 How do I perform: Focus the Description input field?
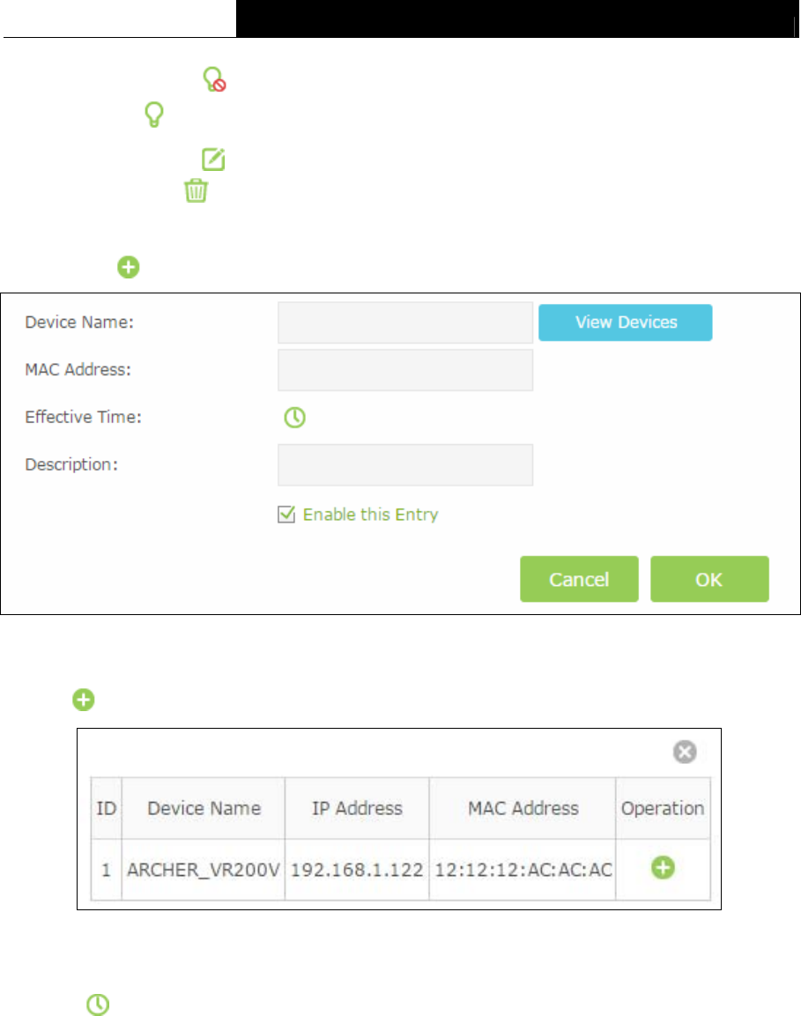point(405,464)
